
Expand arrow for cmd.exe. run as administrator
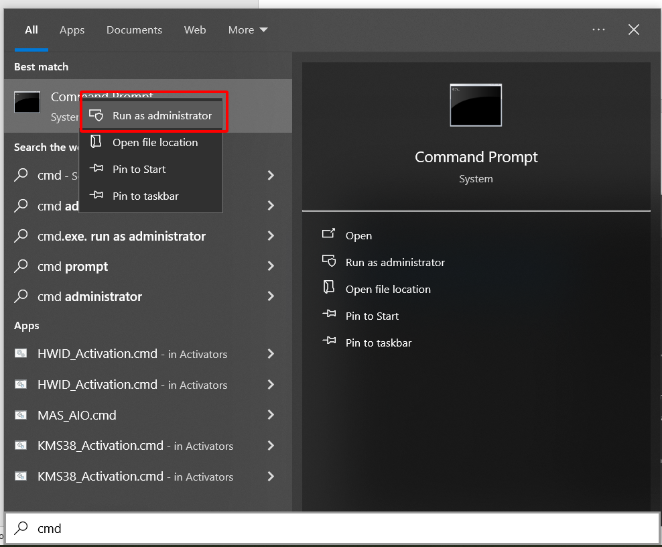tap(271, 236)
